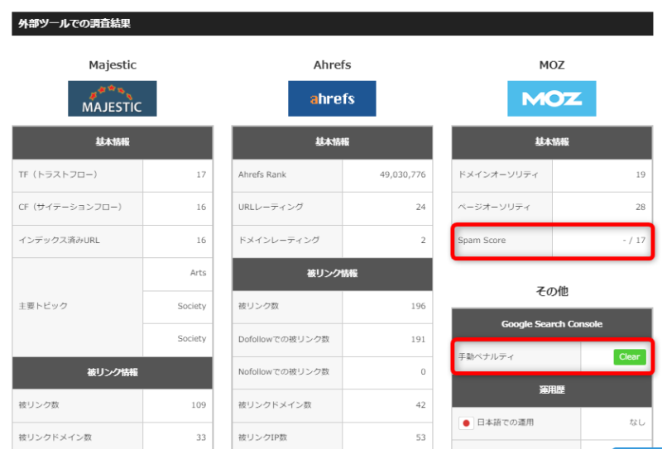This screenshot has height=449, width=662.
Task: Select the 被リンクIP数 label
Action: click(x=262, y=437)
